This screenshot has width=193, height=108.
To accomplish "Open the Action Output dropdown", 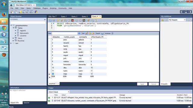I will coord(59,92).
